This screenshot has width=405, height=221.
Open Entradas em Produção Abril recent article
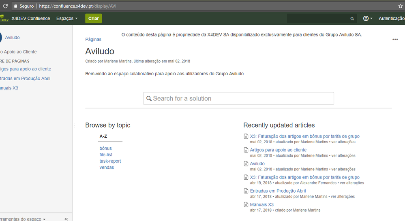tap(278, 191)
